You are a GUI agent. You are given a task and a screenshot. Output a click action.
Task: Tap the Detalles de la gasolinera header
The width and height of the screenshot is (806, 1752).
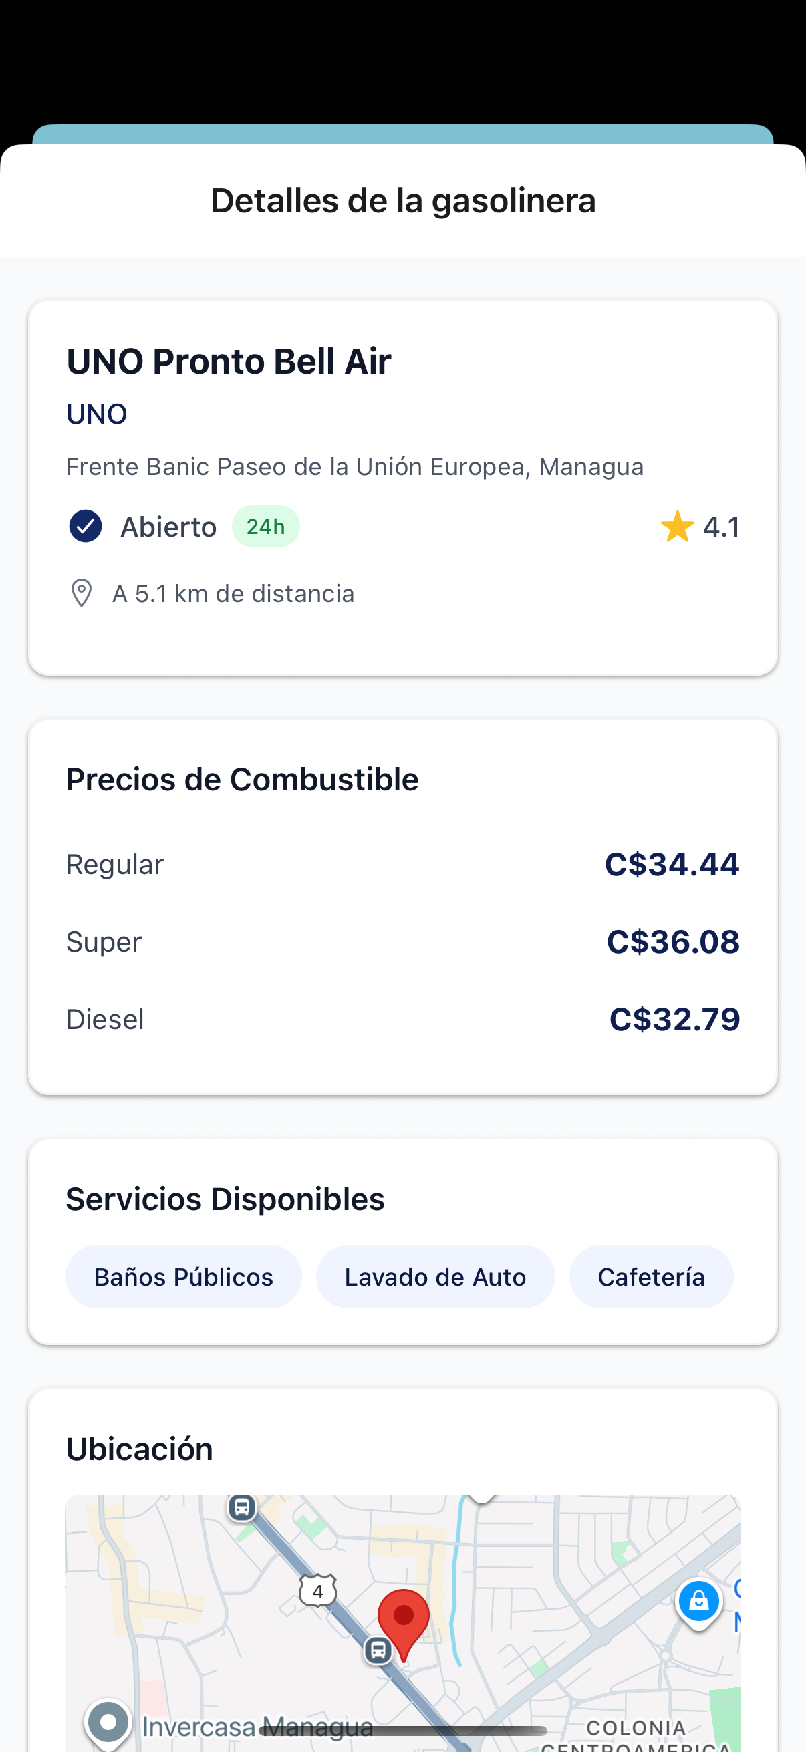tap(404, 201)
